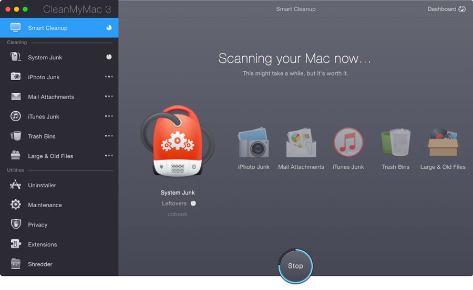Open the Maintenance utility
This screenshot has height=290, width=473.
tap(59, 205)
